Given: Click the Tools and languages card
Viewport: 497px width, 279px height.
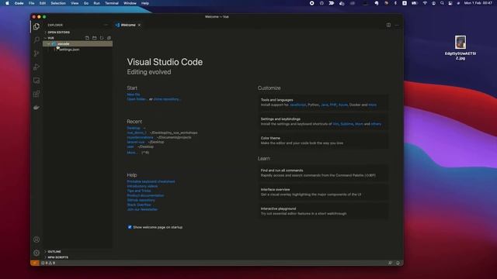Looking at the screenshot, I should tap(323, 102).
